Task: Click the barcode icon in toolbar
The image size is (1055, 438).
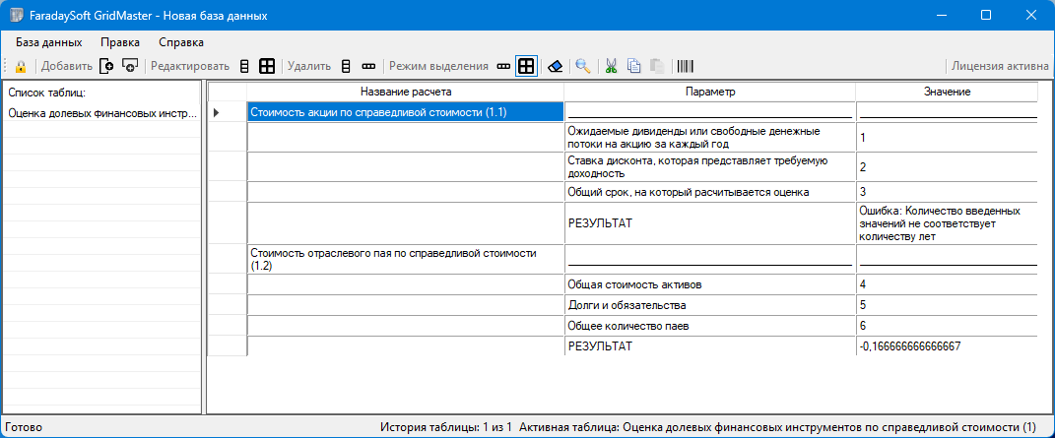Action: click(685, 67)
